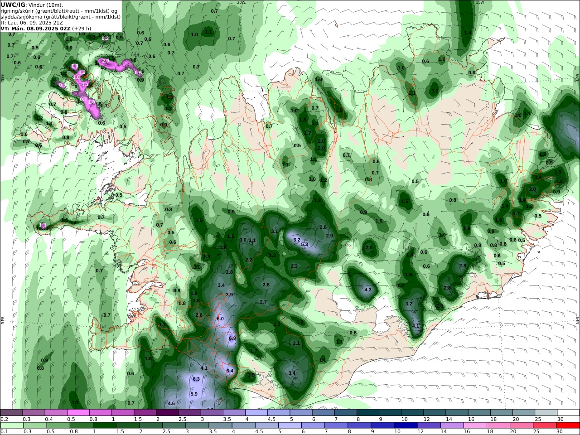The width and height of the screenshot is (580, 435).
Task: Select deep blue rain swatch between 10 and 12
Action: (406, 425)
